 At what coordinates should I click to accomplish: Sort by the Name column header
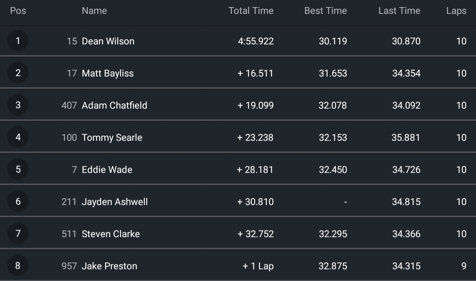[94, 11]
